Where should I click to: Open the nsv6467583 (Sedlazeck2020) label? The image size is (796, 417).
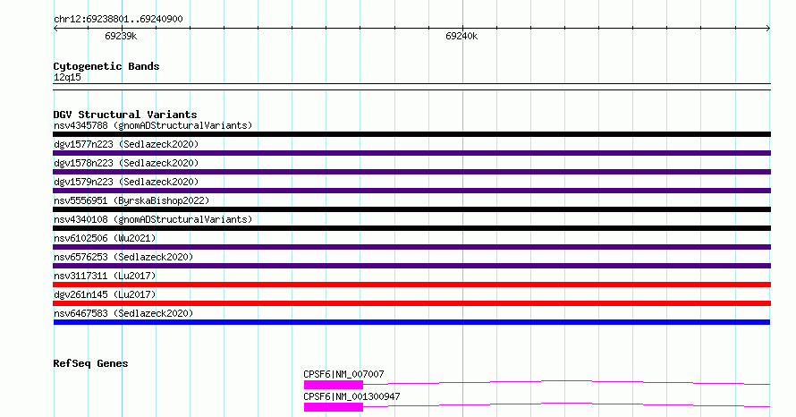[x=123, y=313]
